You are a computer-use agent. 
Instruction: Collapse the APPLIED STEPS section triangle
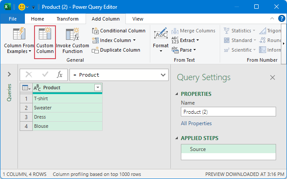[x=176, y=138]
